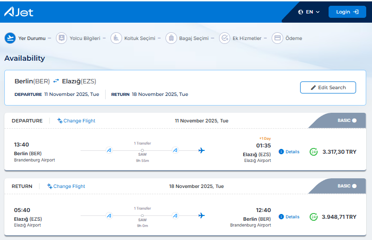Viewport: 372px width, 240px height.
Task: Click the airplane icon ending the return route
Action: [201, 215]
